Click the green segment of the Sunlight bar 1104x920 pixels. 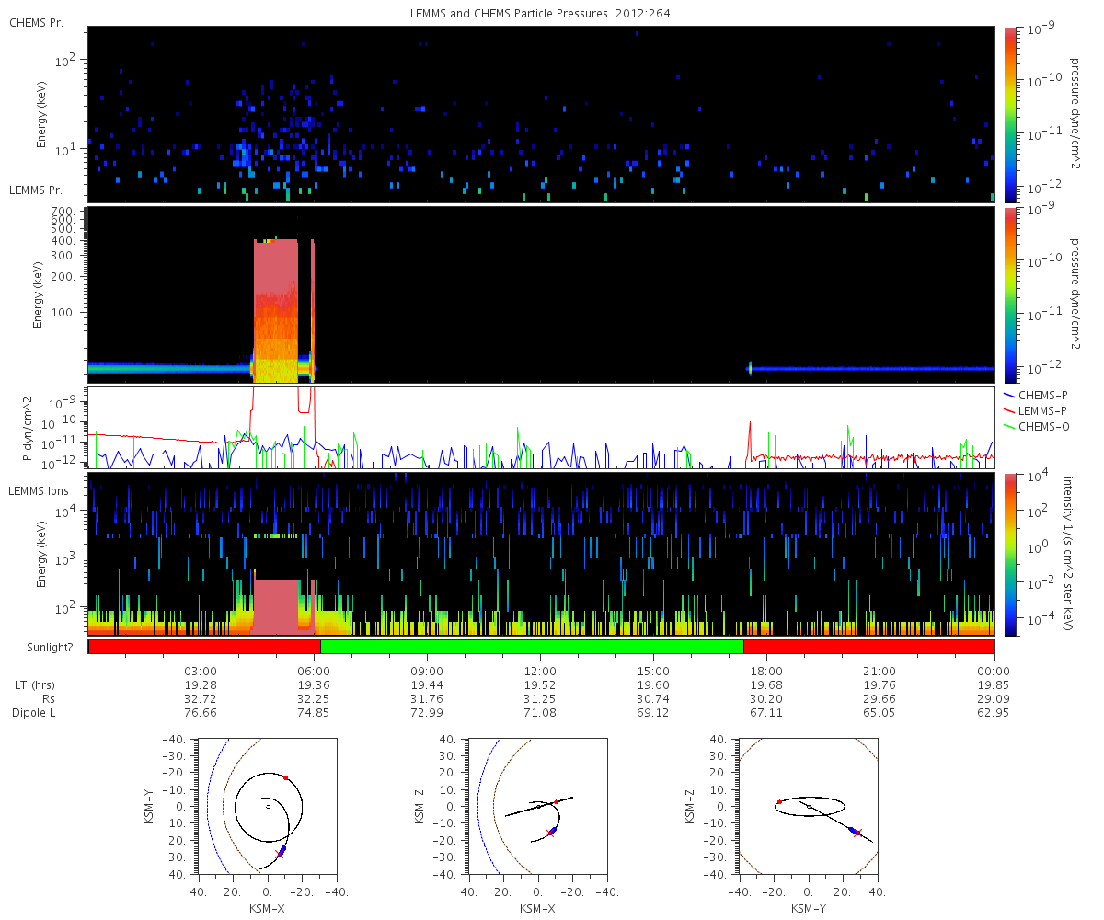531,647
